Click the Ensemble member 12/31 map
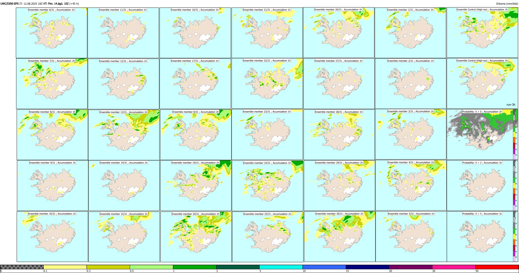The image size is (519, 273). (123, 84)
